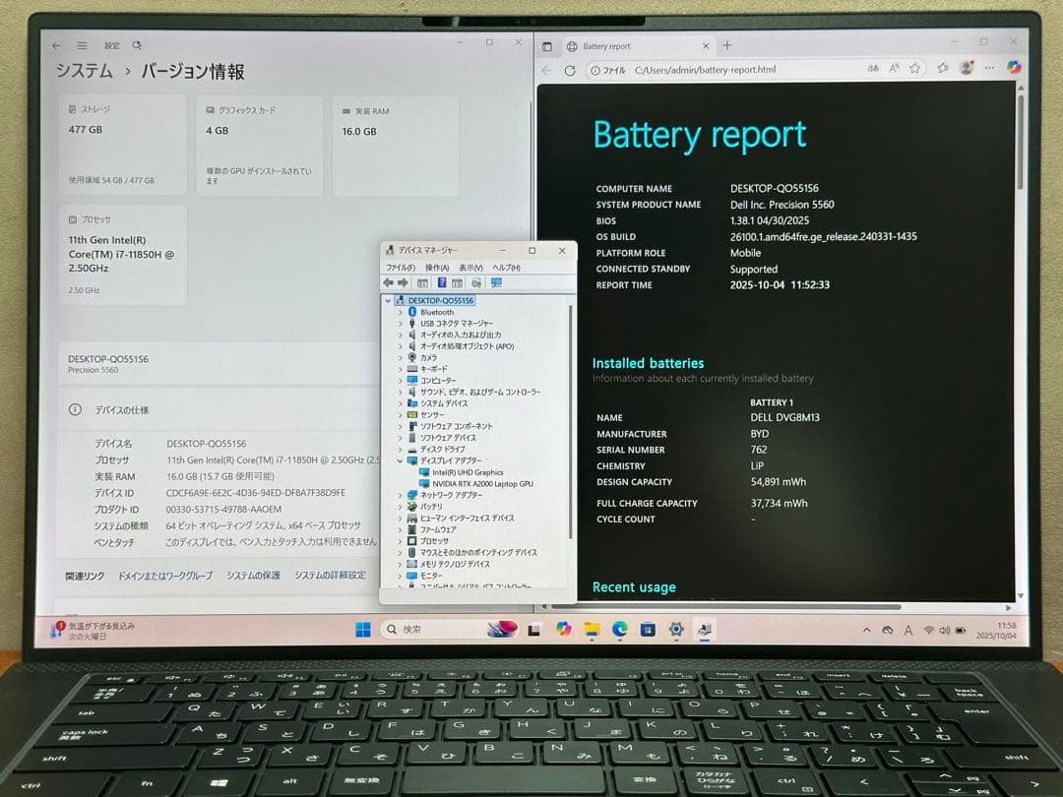
Task: Expand the バッテリ device category
Action: point(400,506)
